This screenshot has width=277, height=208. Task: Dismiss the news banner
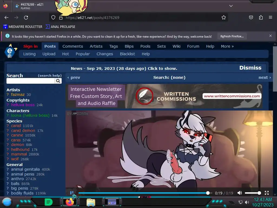[250, 68]
